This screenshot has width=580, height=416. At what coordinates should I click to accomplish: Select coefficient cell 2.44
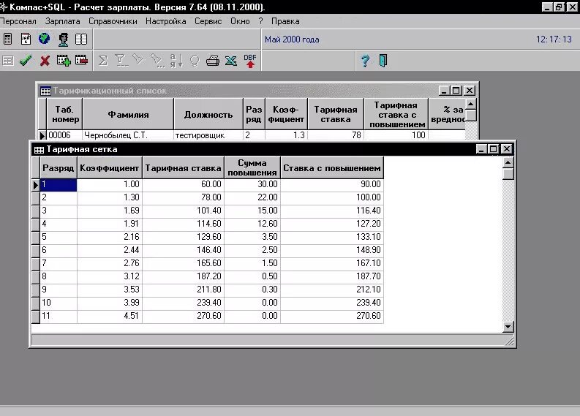(110, 250)
